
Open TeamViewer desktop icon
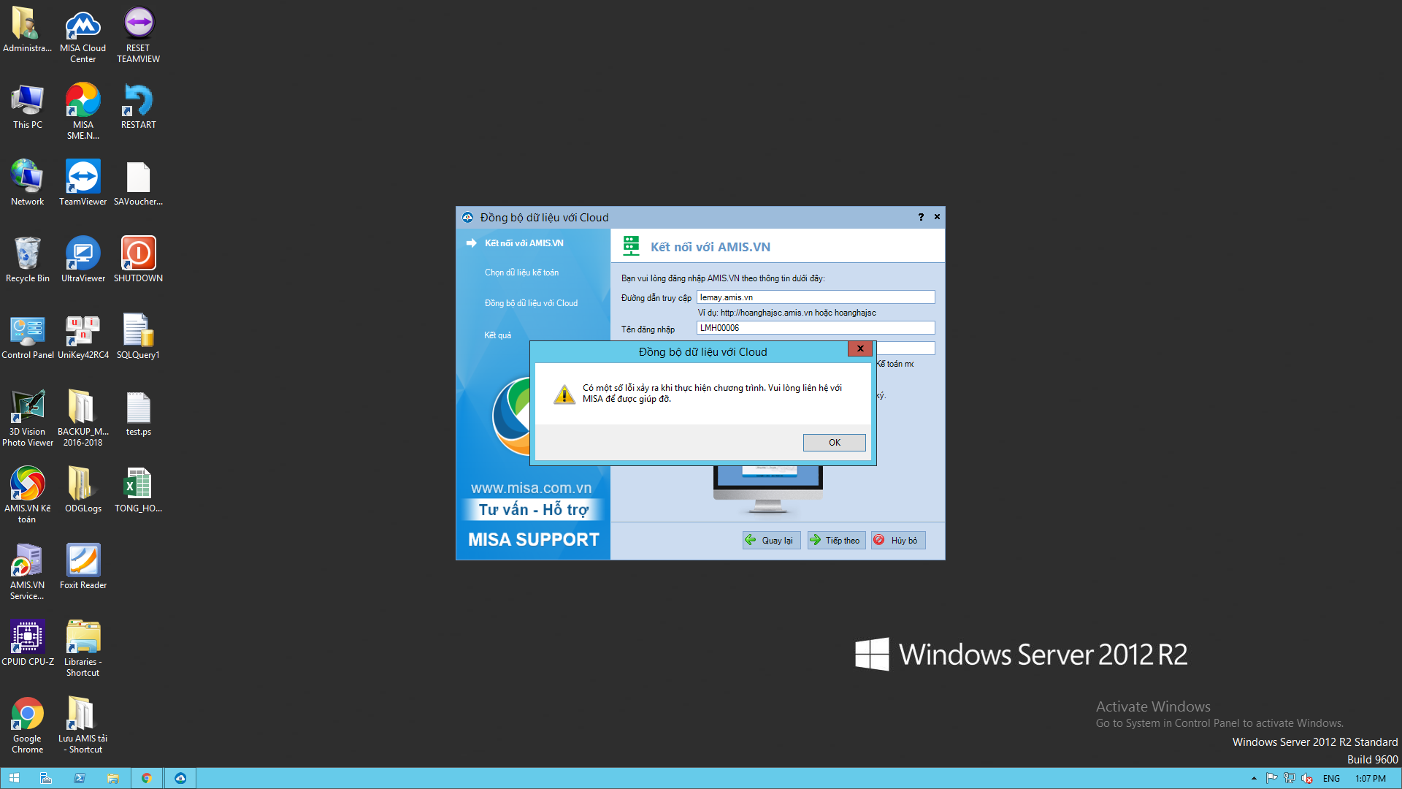tap(83, 183)
